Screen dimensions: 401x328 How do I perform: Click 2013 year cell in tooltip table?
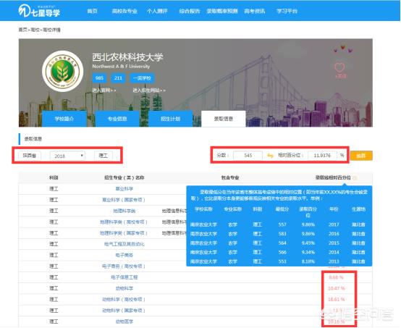[334, 261]
